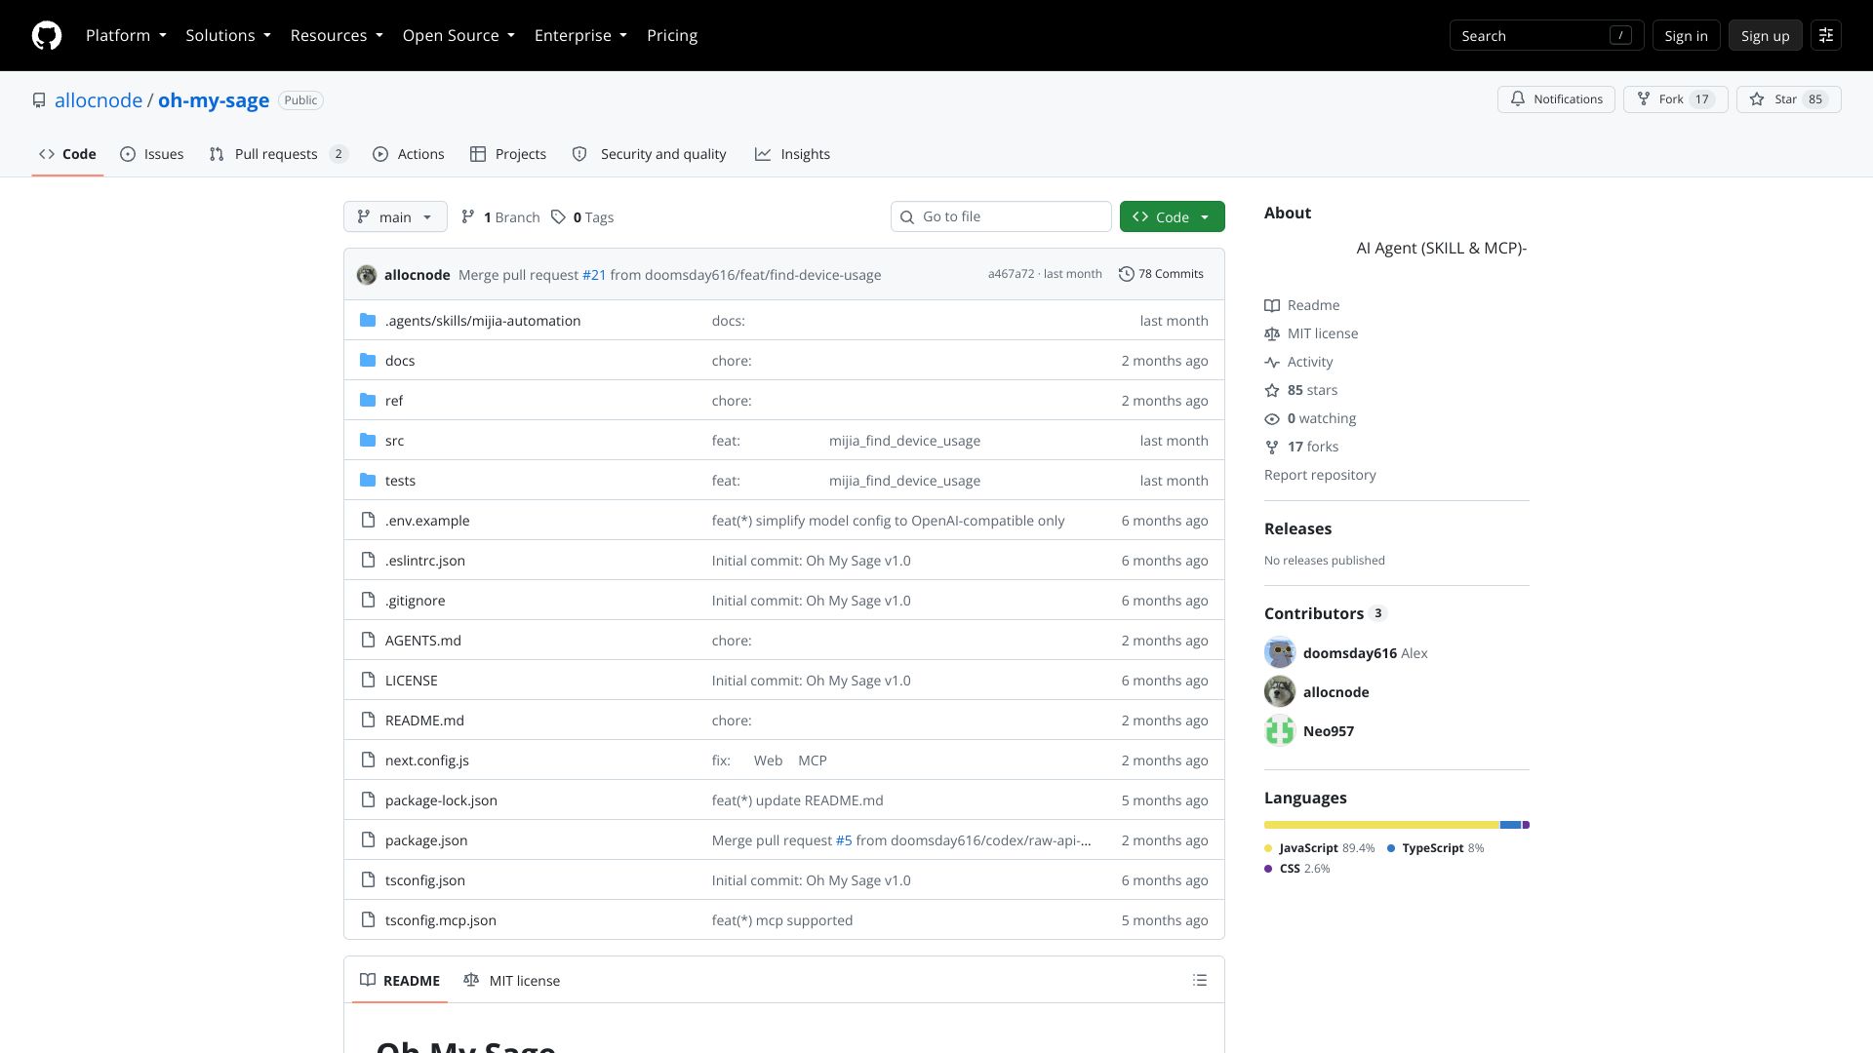Click the Sign in button
The height and width of the screenshot is (1053, 1873).
pos(1686,36)
